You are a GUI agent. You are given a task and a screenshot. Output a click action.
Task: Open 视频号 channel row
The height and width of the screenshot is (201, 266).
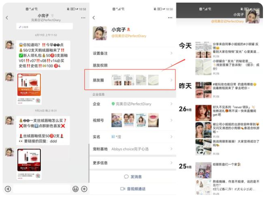[x=133, y=120]
